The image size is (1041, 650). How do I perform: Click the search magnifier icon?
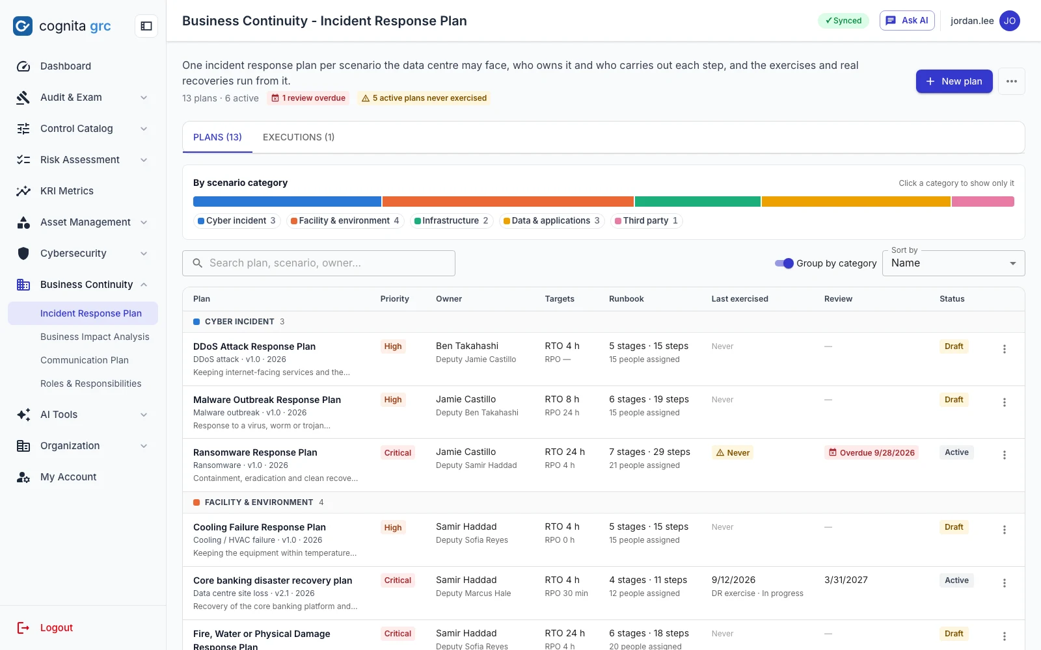coord(198,263)
